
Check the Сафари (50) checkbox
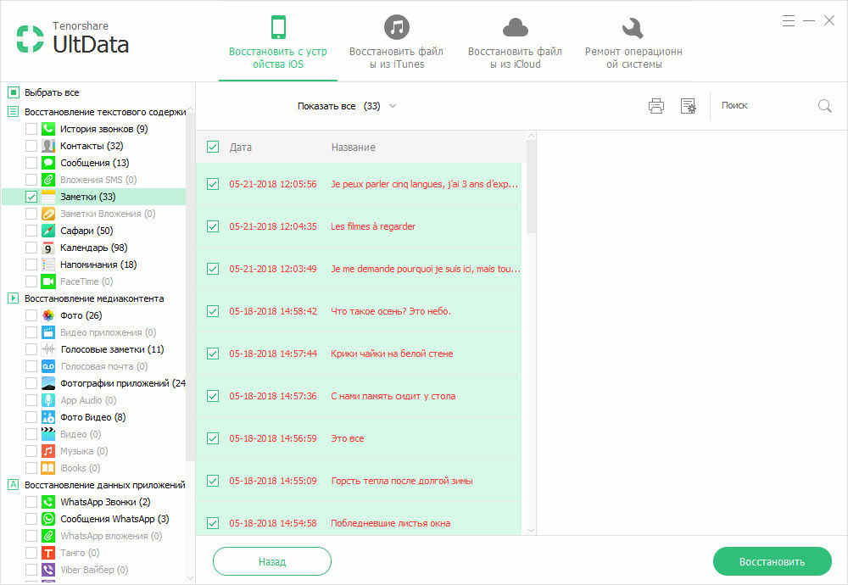(x=31, y=231)
